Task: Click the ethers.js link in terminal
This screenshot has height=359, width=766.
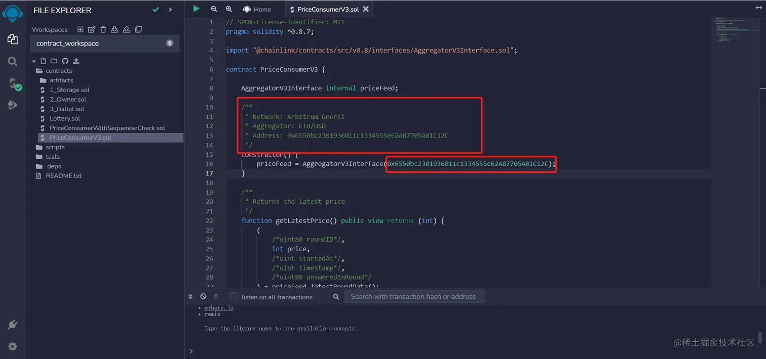Action: point(219,308)
